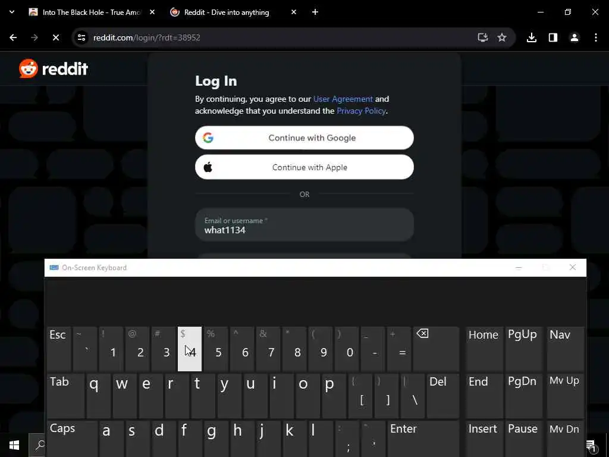609x457 pixels.
Task: Tap the Tab key on on-screen keyboard
Action: tap(65, 396)
